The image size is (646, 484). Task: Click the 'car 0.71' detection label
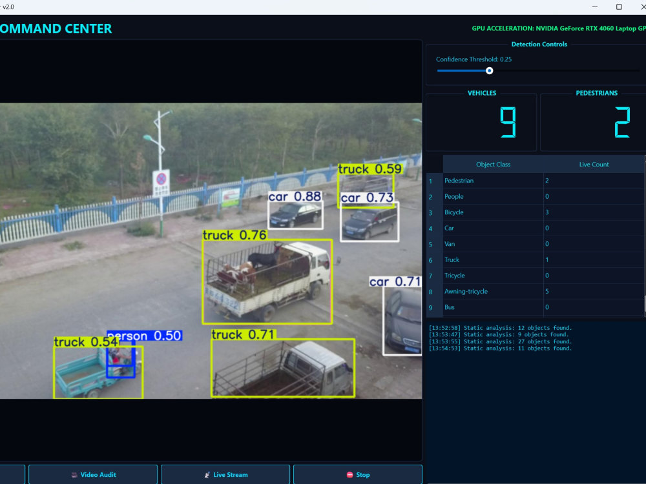[x=395, y=281]
